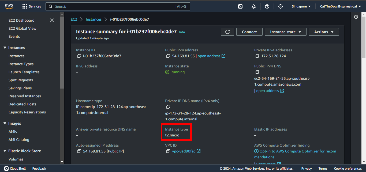Go to Launch Templates in sidebar
The height and width of the screenshot is (172, 366).
tap(24, 72)
